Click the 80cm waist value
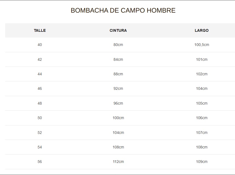 [x=118, y=45]
